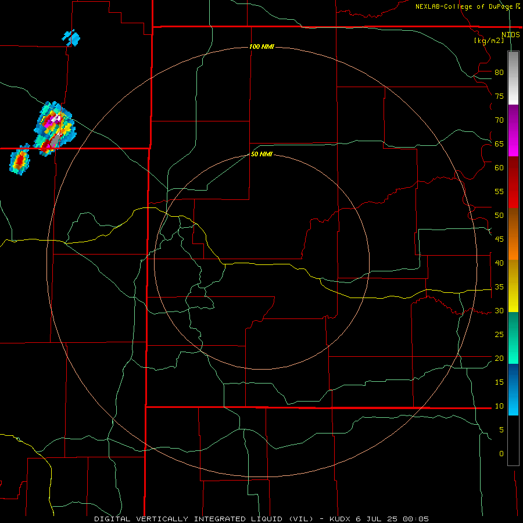Click the 30 value on the legend
Viewport: 523px width, 523px height.
[x=499, y=311]
